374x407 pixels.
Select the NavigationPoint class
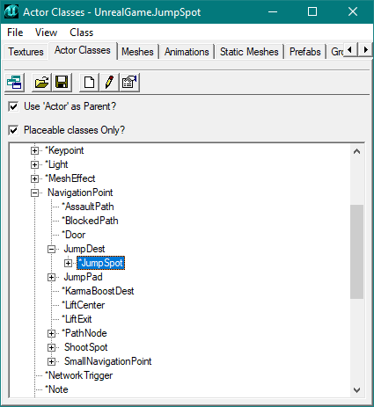tap(80, 193)
